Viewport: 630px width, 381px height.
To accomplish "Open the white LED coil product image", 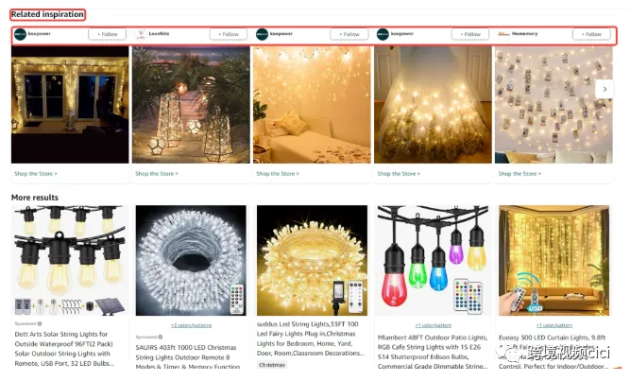I will click(x=191, y=260).
